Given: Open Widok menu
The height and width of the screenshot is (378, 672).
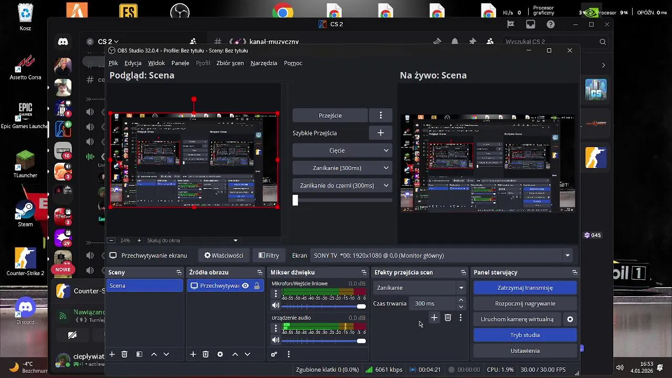Looking at the screenshot, I should point(156,63).
